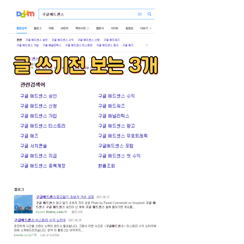Open 구글 애드센스 가입 in large 관련검색어 list
Image resolution: width=244 pixels, height=244 pixels.
(38, 116)
